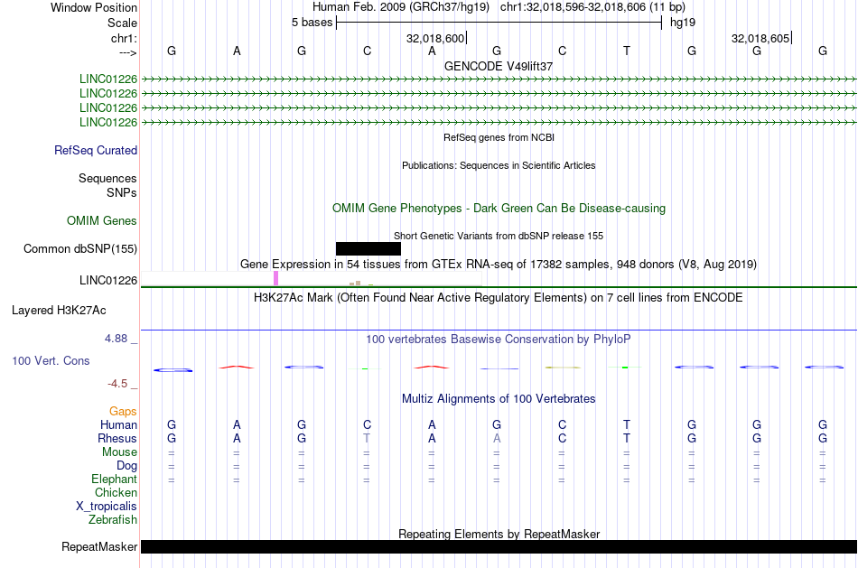Click the pink bar in the GTEx expression graph
The image size is (858, 568).
275,278
